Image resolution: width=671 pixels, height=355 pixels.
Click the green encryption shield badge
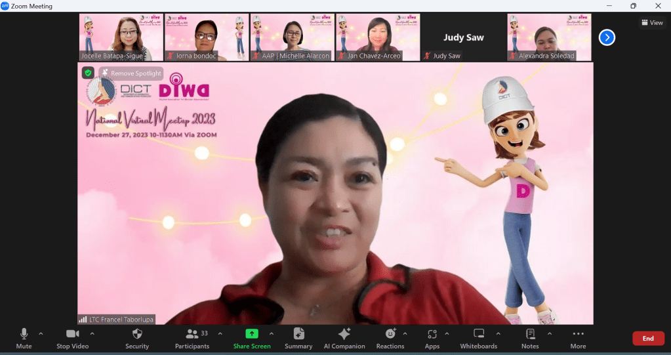pos(88,73)
